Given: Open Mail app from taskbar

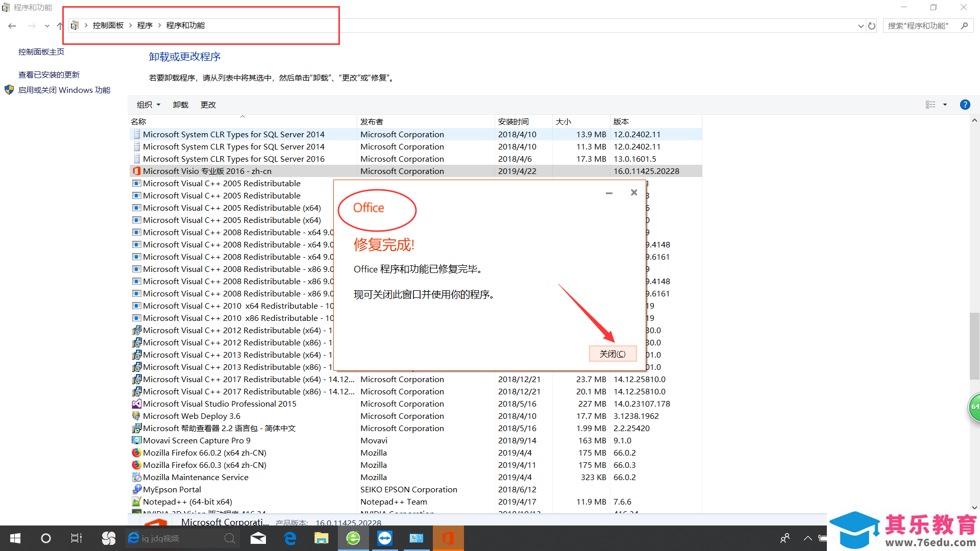Looking at the screenshot, I should (258, 538).
